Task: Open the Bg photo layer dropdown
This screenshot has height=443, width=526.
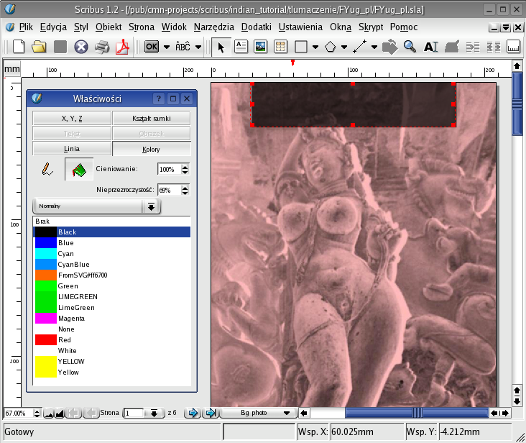Action: click(259, 413)
